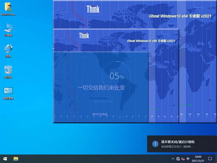Open 控制面板 control panel icon

click(8, 93)
